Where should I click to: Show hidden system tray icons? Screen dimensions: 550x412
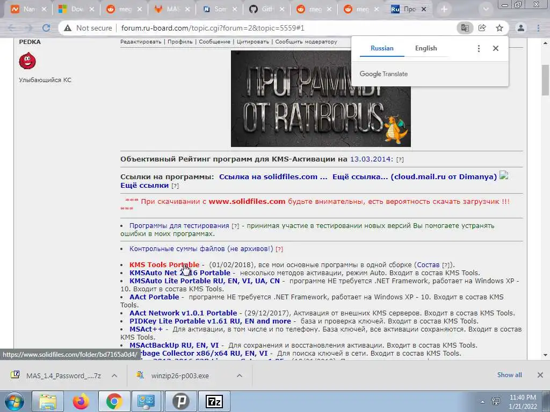click(483, 402)
